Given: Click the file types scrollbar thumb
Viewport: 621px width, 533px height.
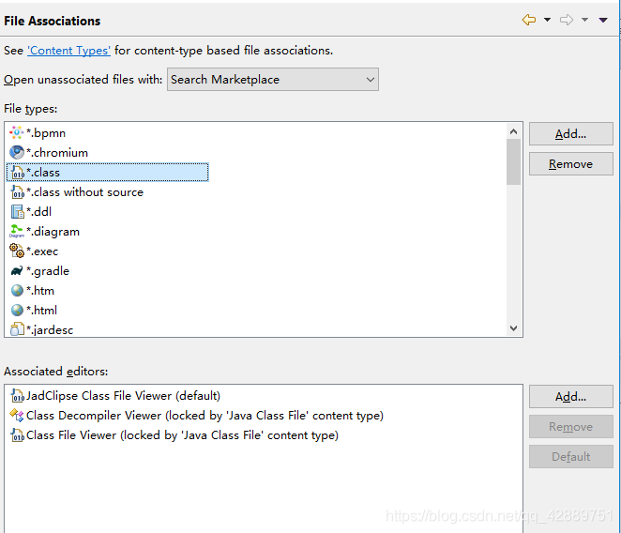Looking at the screenshot, I should click(514, 161).
